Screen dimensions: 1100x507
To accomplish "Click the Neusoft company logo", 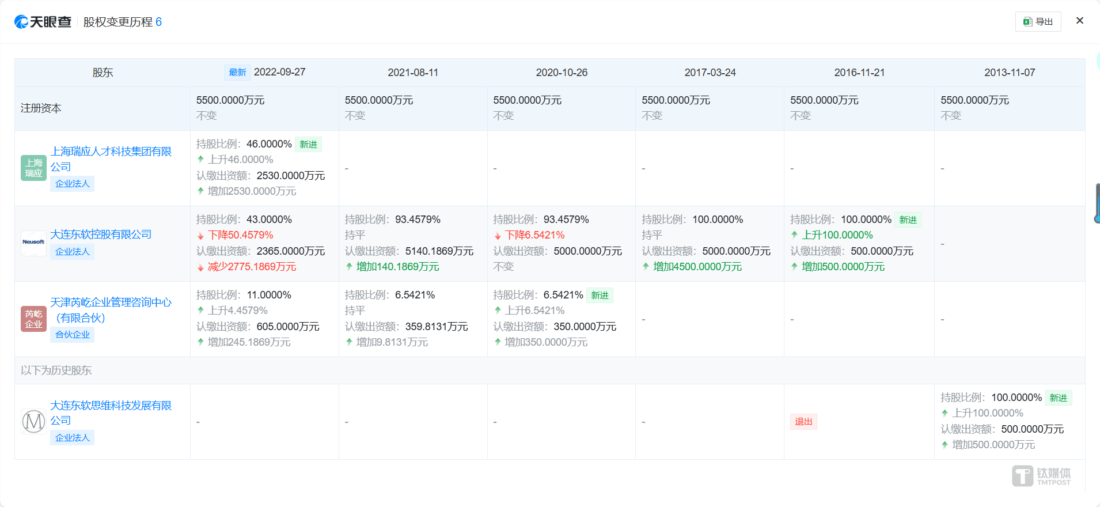I will click(33, 243).
